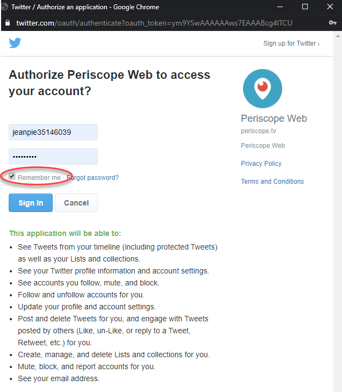Cancel the authorization request

click(x=76, y=203)
